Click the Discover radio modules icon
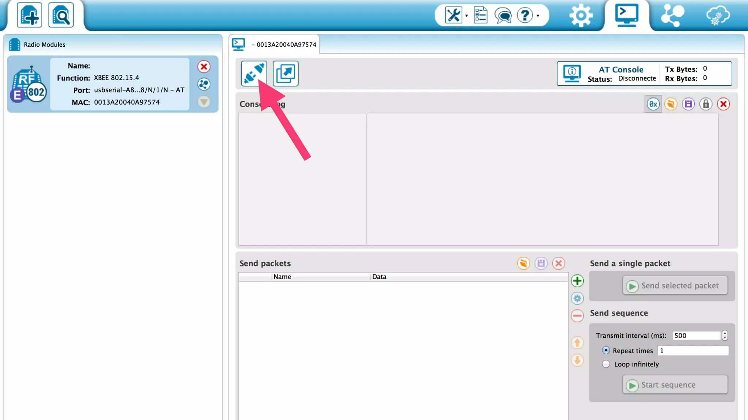Image resolution: width=748 pixels, height=420 pixels. 61,15
